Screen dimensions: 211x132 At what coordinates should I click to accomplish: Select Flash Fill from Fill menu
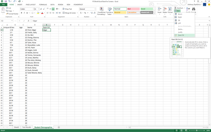[184, 35]
